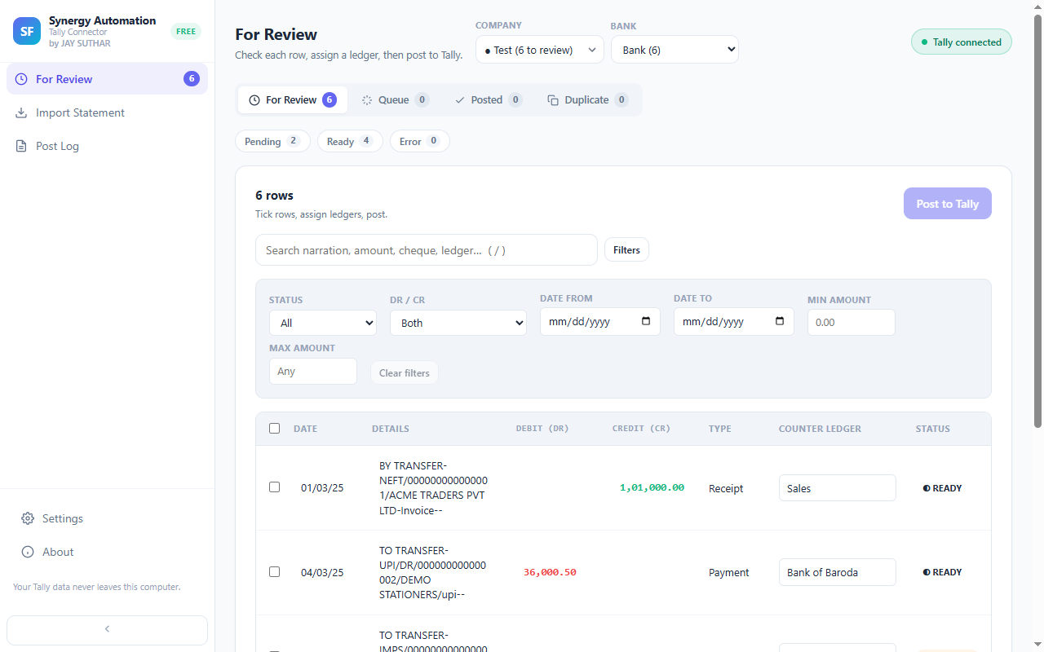Click the Tally connected status badge
Image resolution: width=1044 pixels, height=652 pixels.
pyautogui.click(x=961, y=42)
